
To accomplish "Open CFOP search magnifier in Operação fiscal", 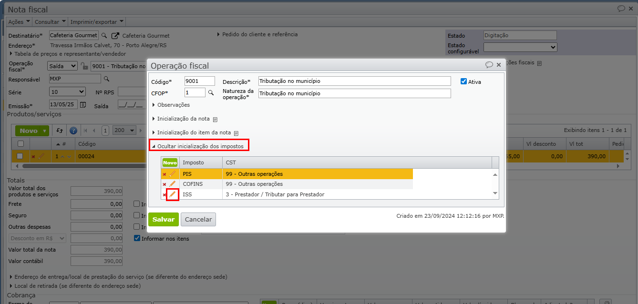I will coord(211,92).
